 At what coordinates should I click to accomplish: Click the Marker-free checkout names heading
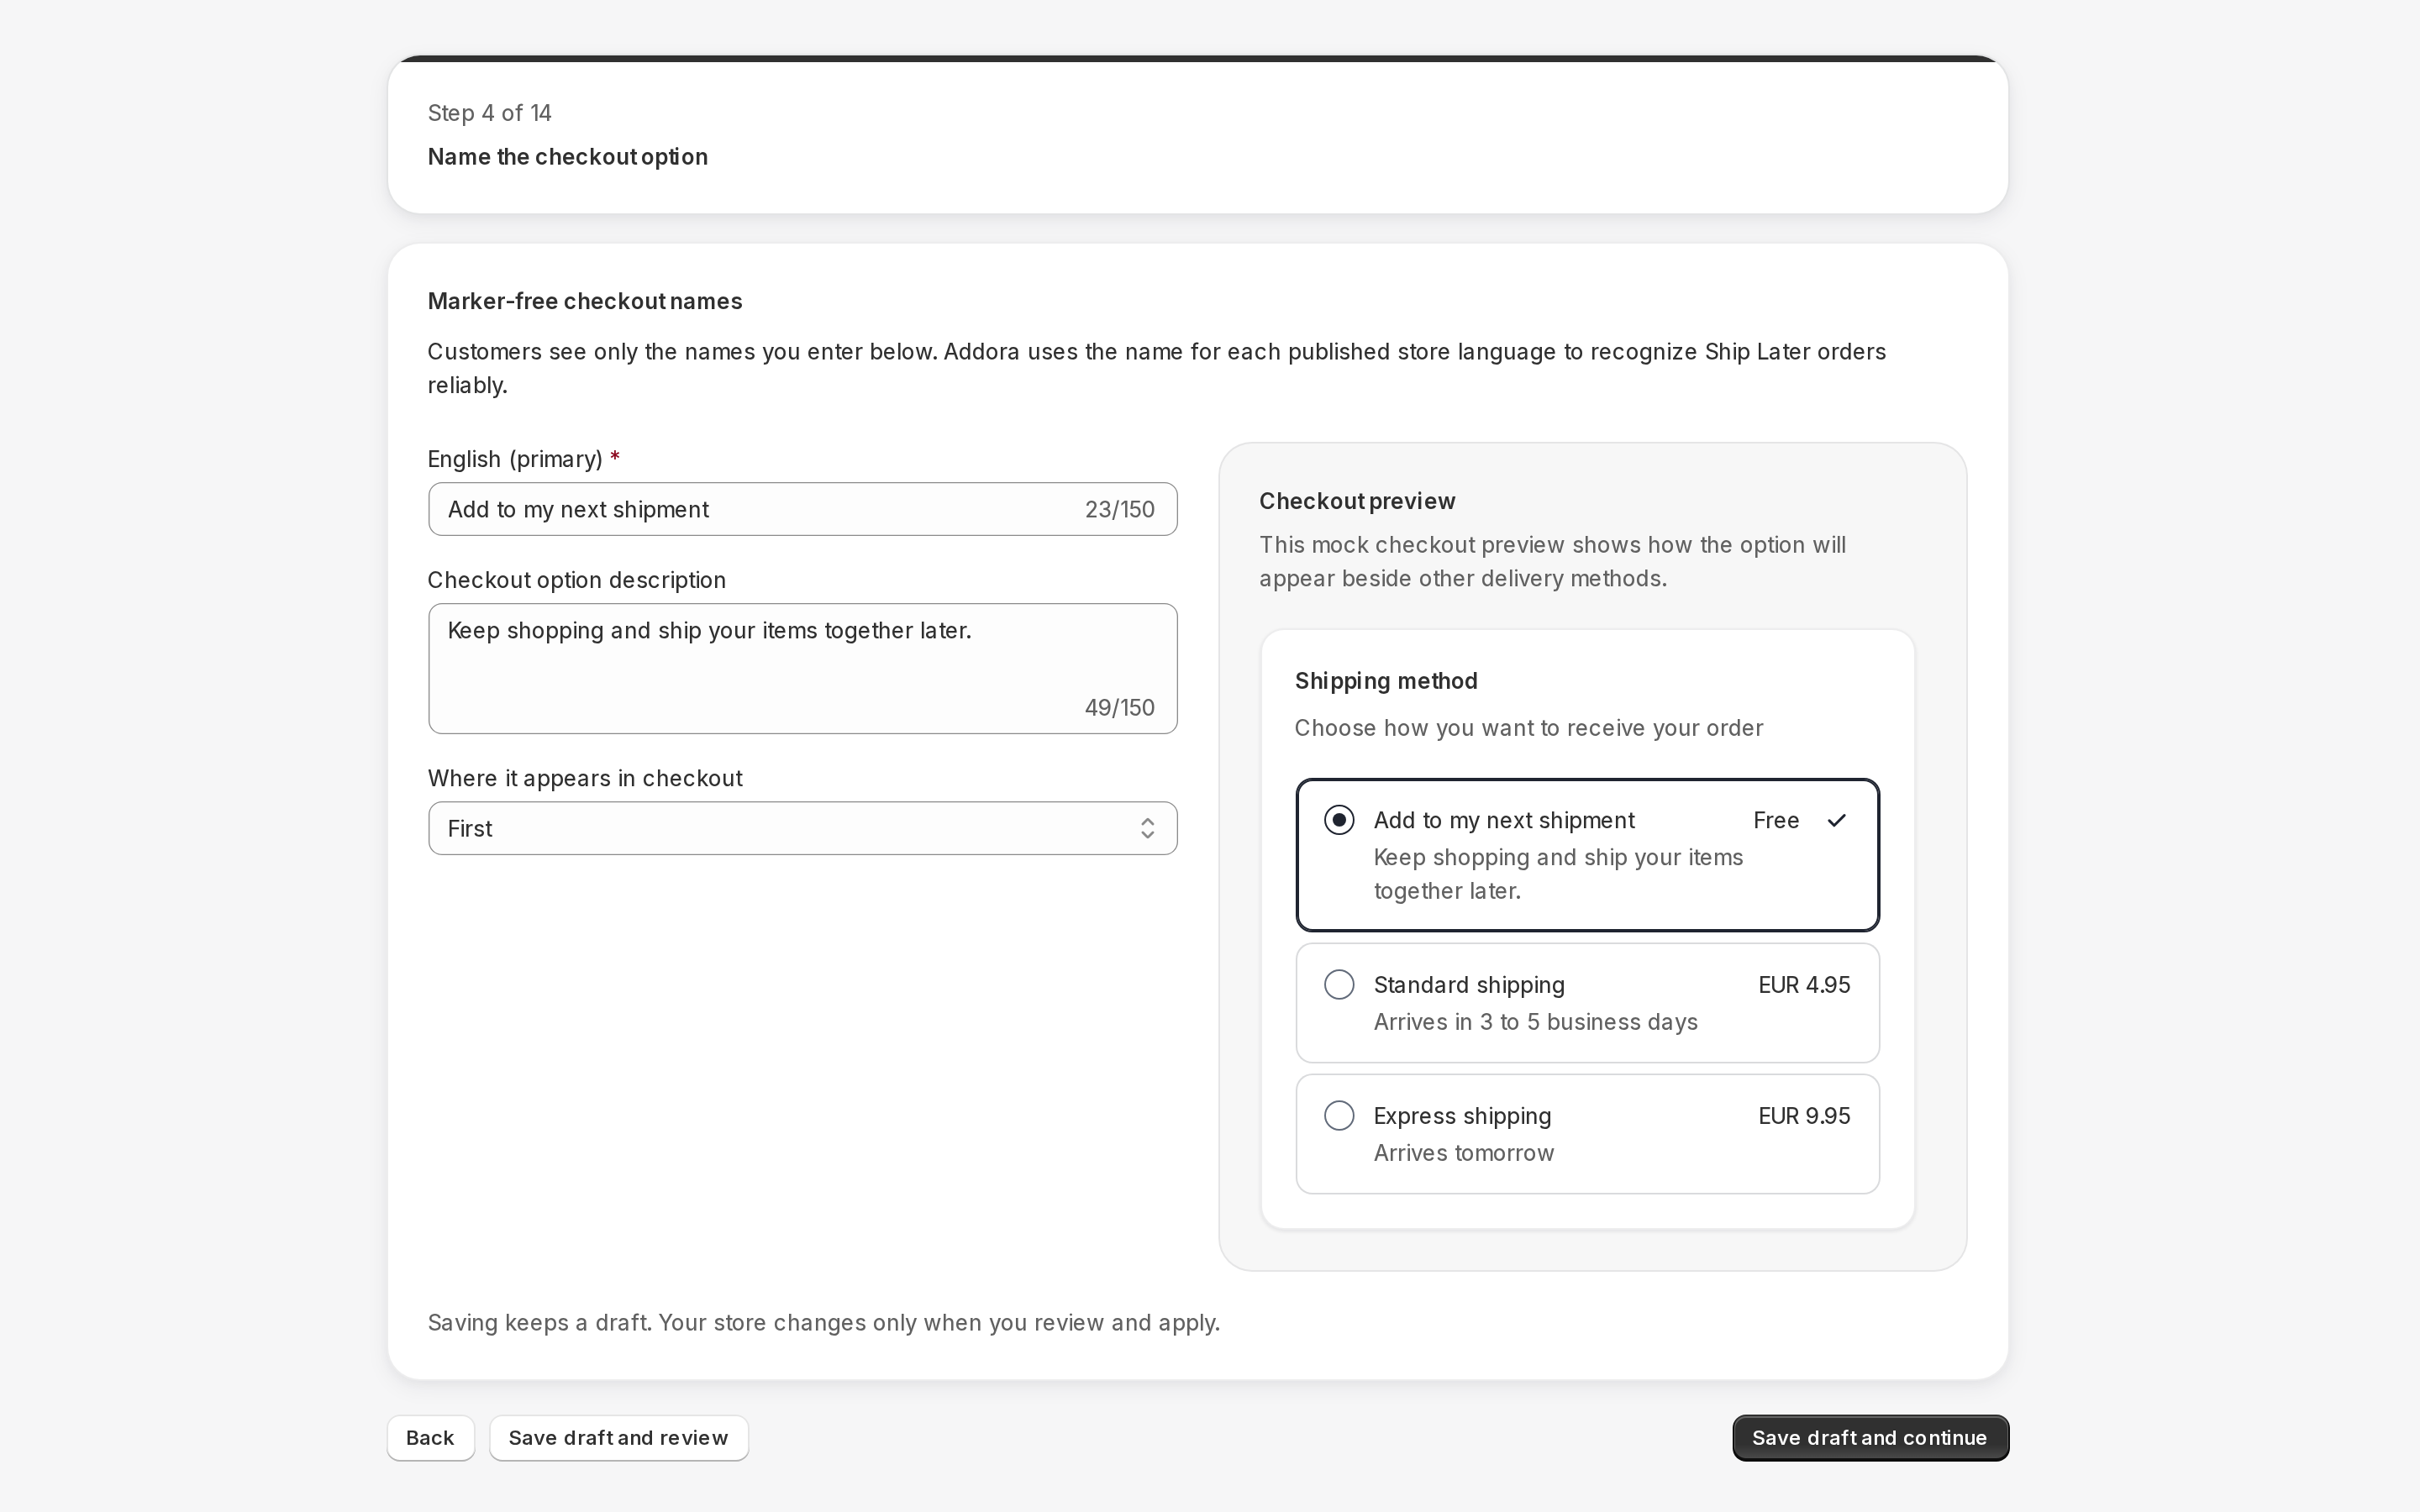point(585,301)
